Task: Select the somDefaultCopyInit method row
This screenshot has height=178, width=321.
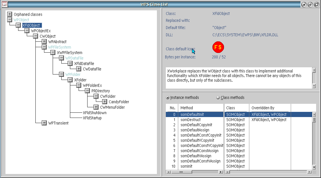Action: (x=239, y=125)
